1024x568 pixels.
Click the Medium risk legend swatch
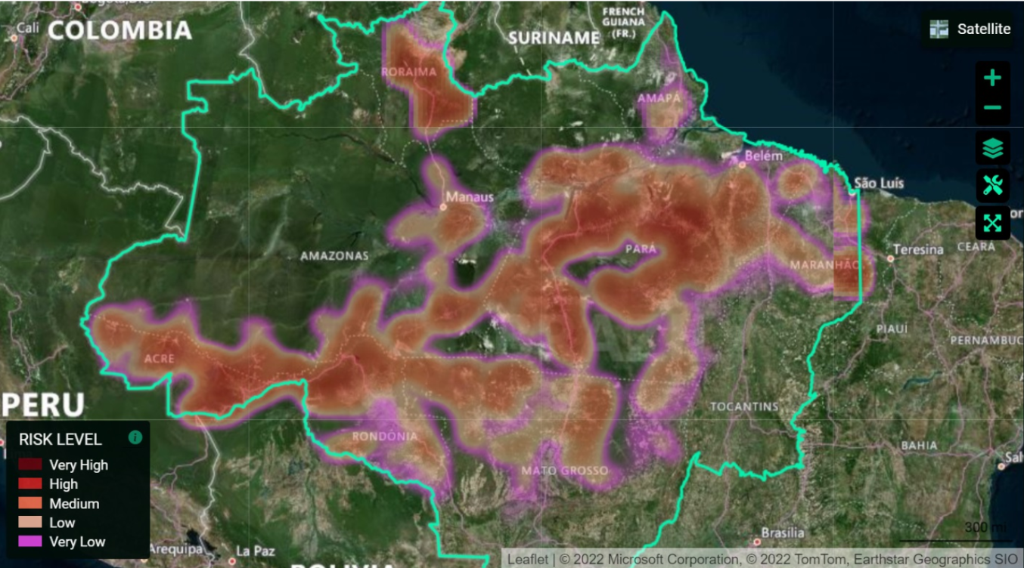tap(30, 504)
